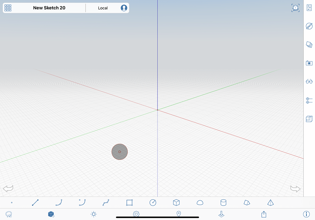This screenshot has height=220, width=315.
Task: Open the sliders properties panel
Action: tap(309, 8)
